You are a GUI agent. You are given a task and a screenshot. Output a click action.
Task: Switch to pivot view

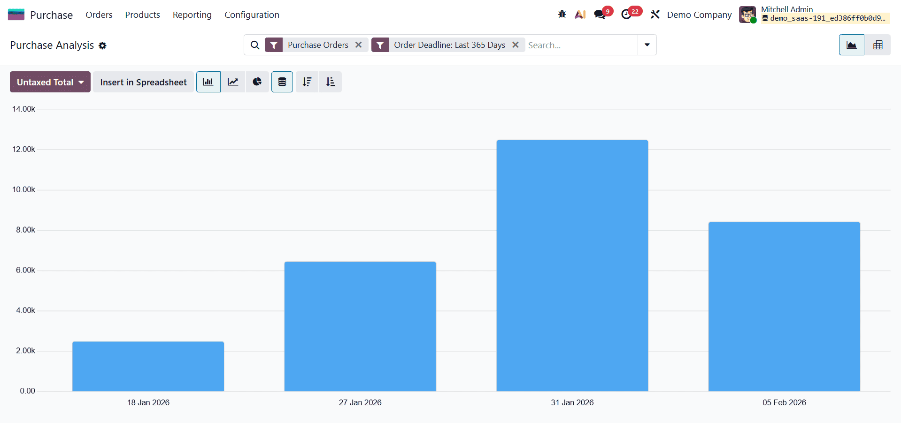click(x=878, y=45)
